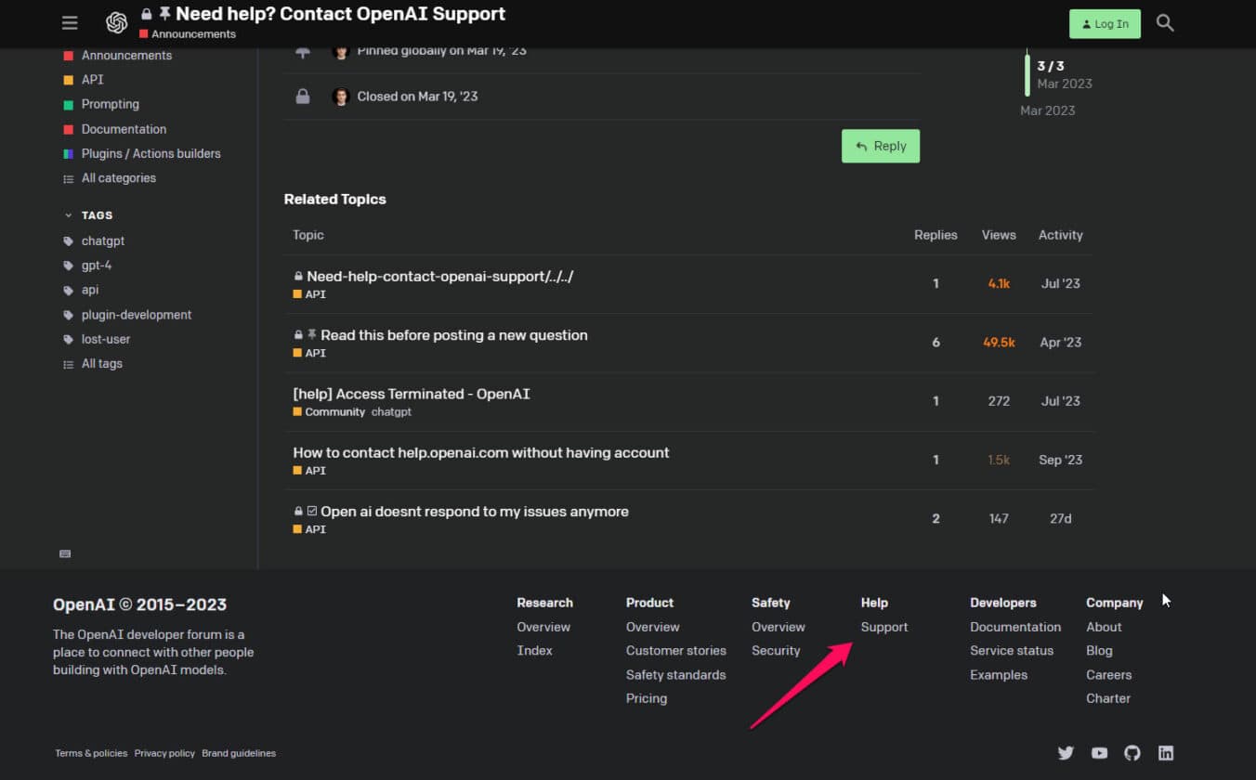Click the OpenAI forum logo
The image size is (1256, 780).
tap(117, 22)
